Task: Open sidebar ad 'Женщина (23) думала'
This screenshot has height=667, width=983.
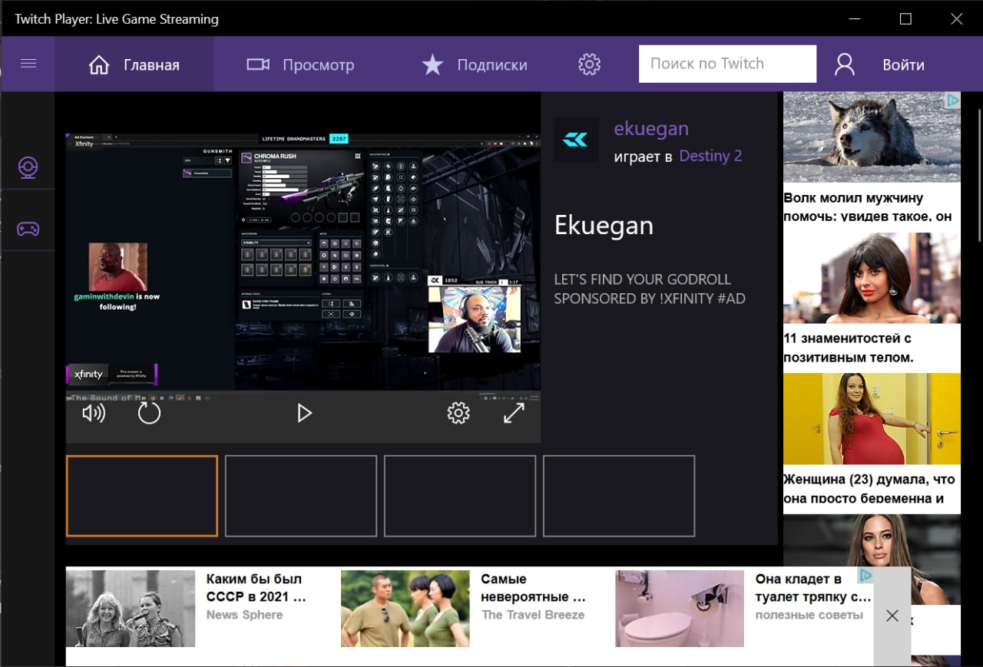Action: [869, 489]
